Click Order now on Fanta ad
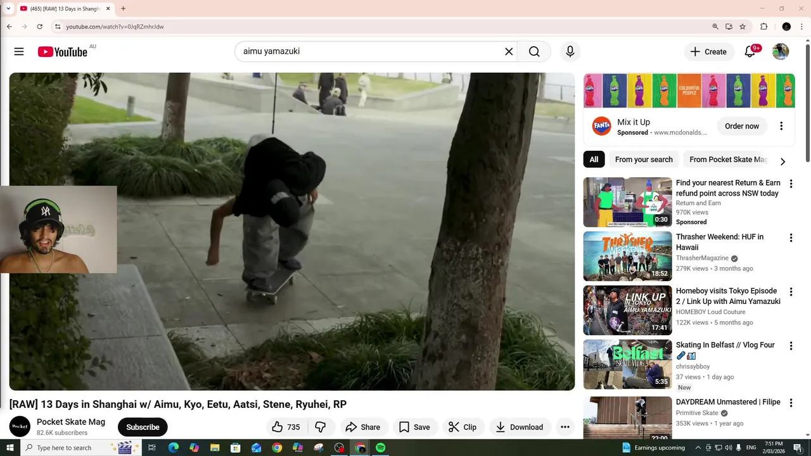Viewport: 811px width, 456px height. point(742,126)
